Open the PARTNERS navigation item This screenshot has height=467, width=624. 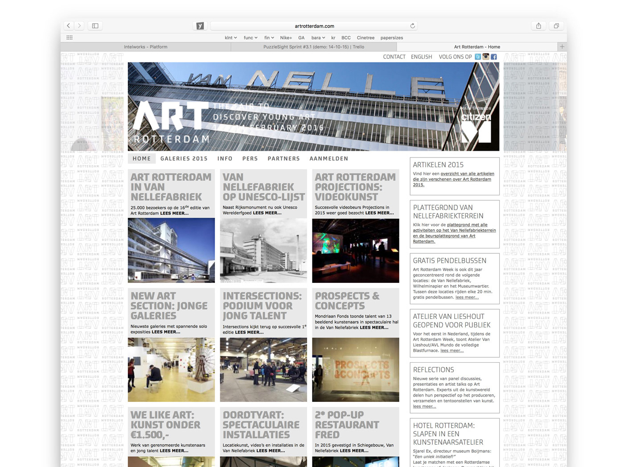[283, 158]
